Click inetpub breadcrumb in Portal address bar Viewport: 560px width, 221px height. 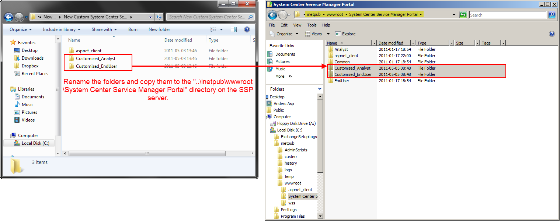click(313, 14)
